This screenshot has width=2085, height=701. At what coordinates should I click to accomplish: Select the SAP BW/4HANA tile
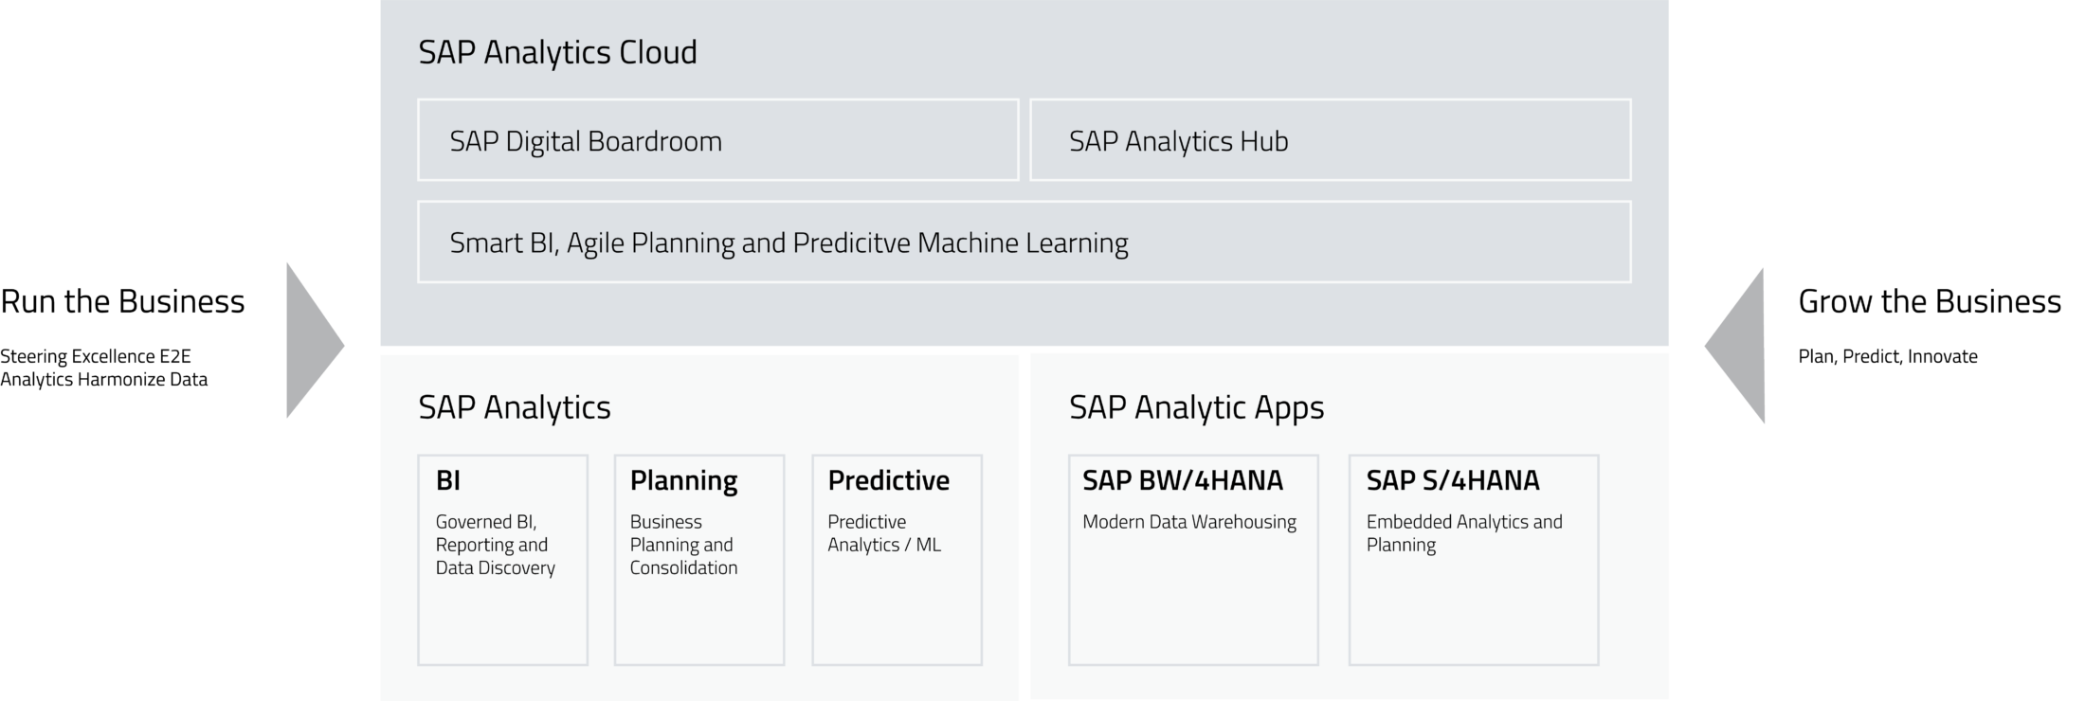(1193, 560)
